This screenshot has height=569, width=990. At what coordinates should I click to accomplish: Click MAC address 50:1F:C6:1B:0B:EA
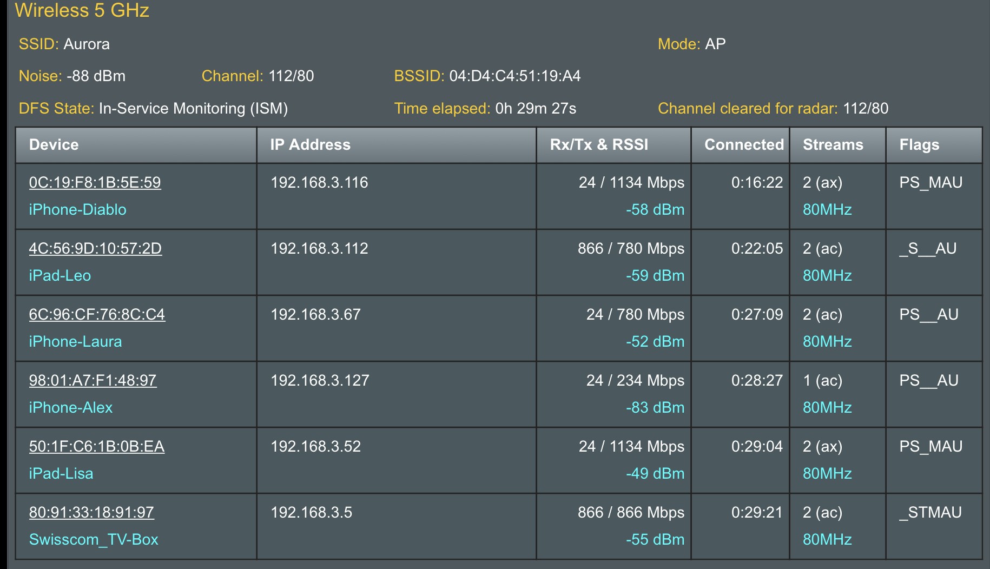[96, 446]
